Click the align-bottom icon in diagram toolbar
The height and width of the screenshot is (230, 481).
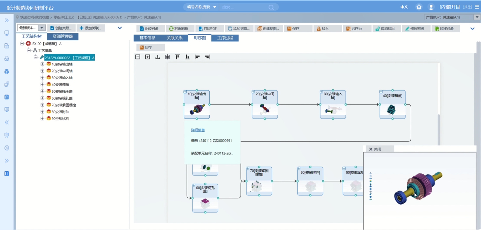[x=187, y=57]
